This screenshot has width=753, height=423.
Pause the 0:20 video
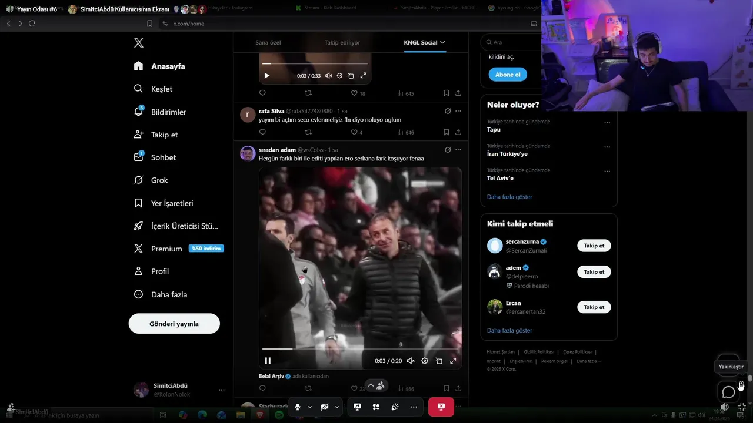pyautogui.click(x=268, y=361)
